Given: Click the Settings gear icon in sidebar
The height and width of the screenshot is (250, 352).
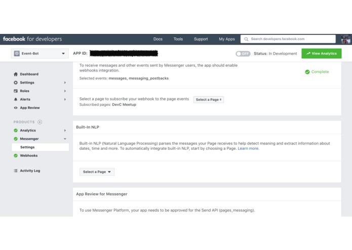Looking at the screenshot, I should (16, 82).
